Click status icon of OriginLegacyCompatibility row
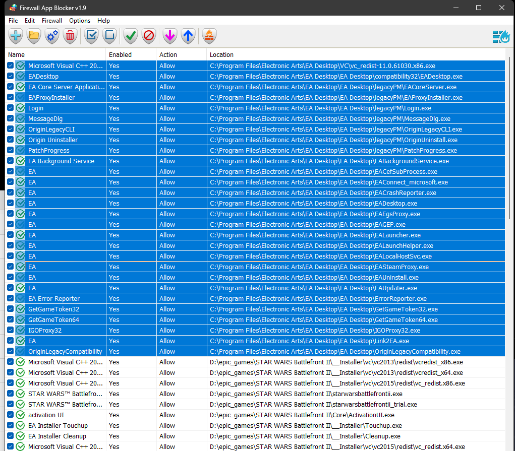Image resolution: width=515 pixels, height=451 pixels. click(x=20, y=352)
